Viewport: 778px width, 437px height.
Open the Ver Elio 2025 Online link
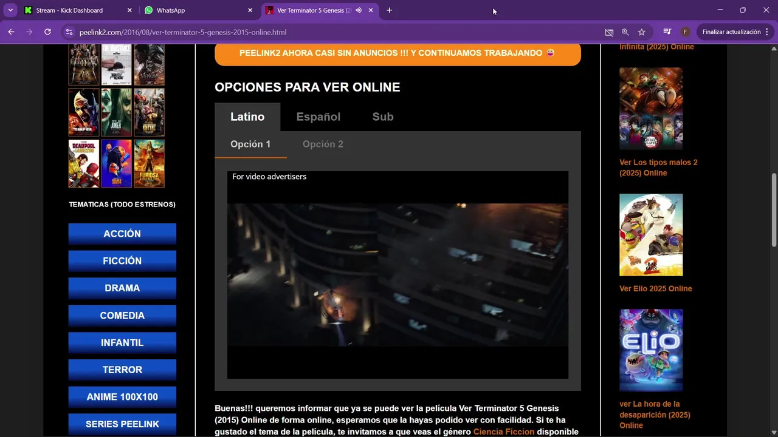click(656, 288)
